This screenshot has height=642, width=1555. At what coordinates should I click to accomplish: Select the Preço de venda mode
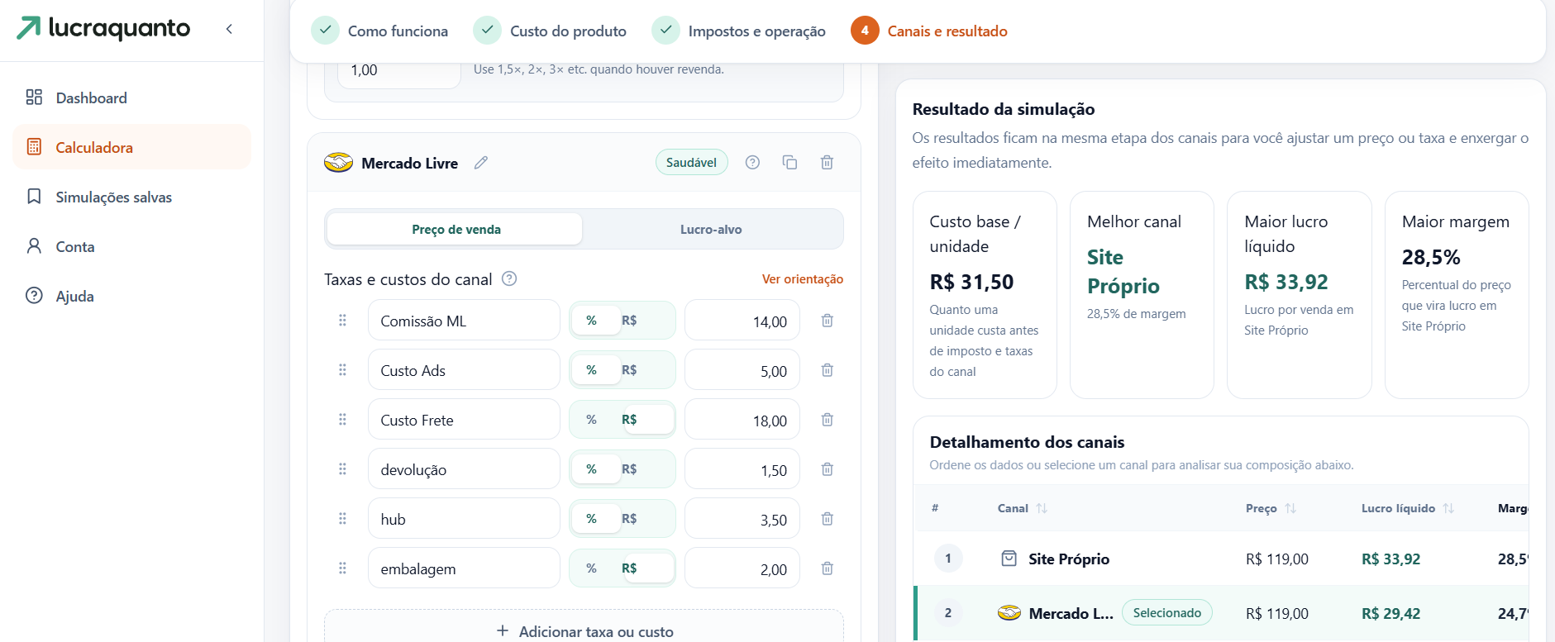(456, 229)
